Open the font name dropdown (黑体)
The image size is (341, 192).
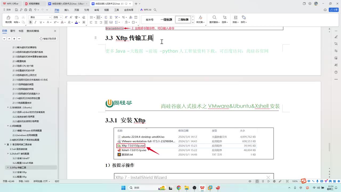[50, 17]
